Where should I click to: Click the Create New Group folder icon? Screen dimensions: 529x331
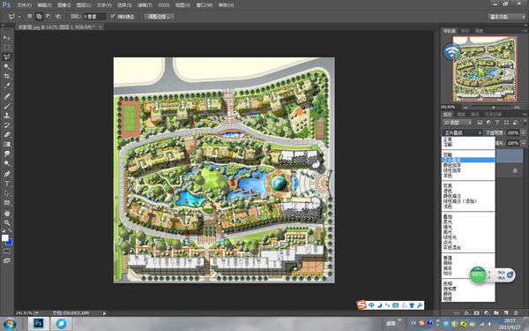pyautogui.click(x=495, y=313)
